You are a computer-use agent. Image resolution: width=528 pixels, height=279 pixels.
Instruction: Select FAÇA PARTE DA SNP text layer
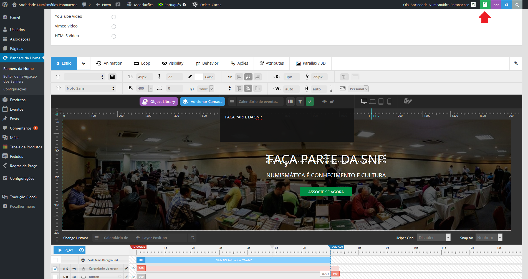point(326,159)
